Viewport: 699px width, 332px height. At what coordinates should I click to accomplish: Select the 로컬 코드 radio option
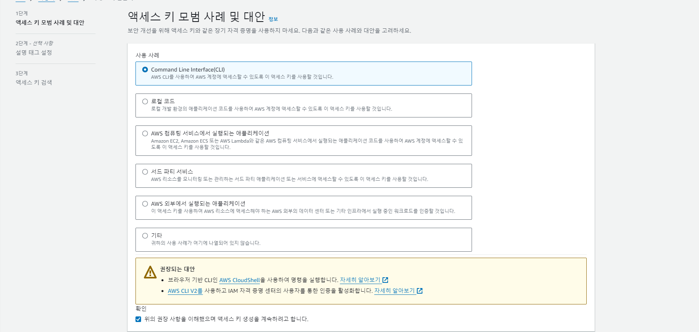145,101
